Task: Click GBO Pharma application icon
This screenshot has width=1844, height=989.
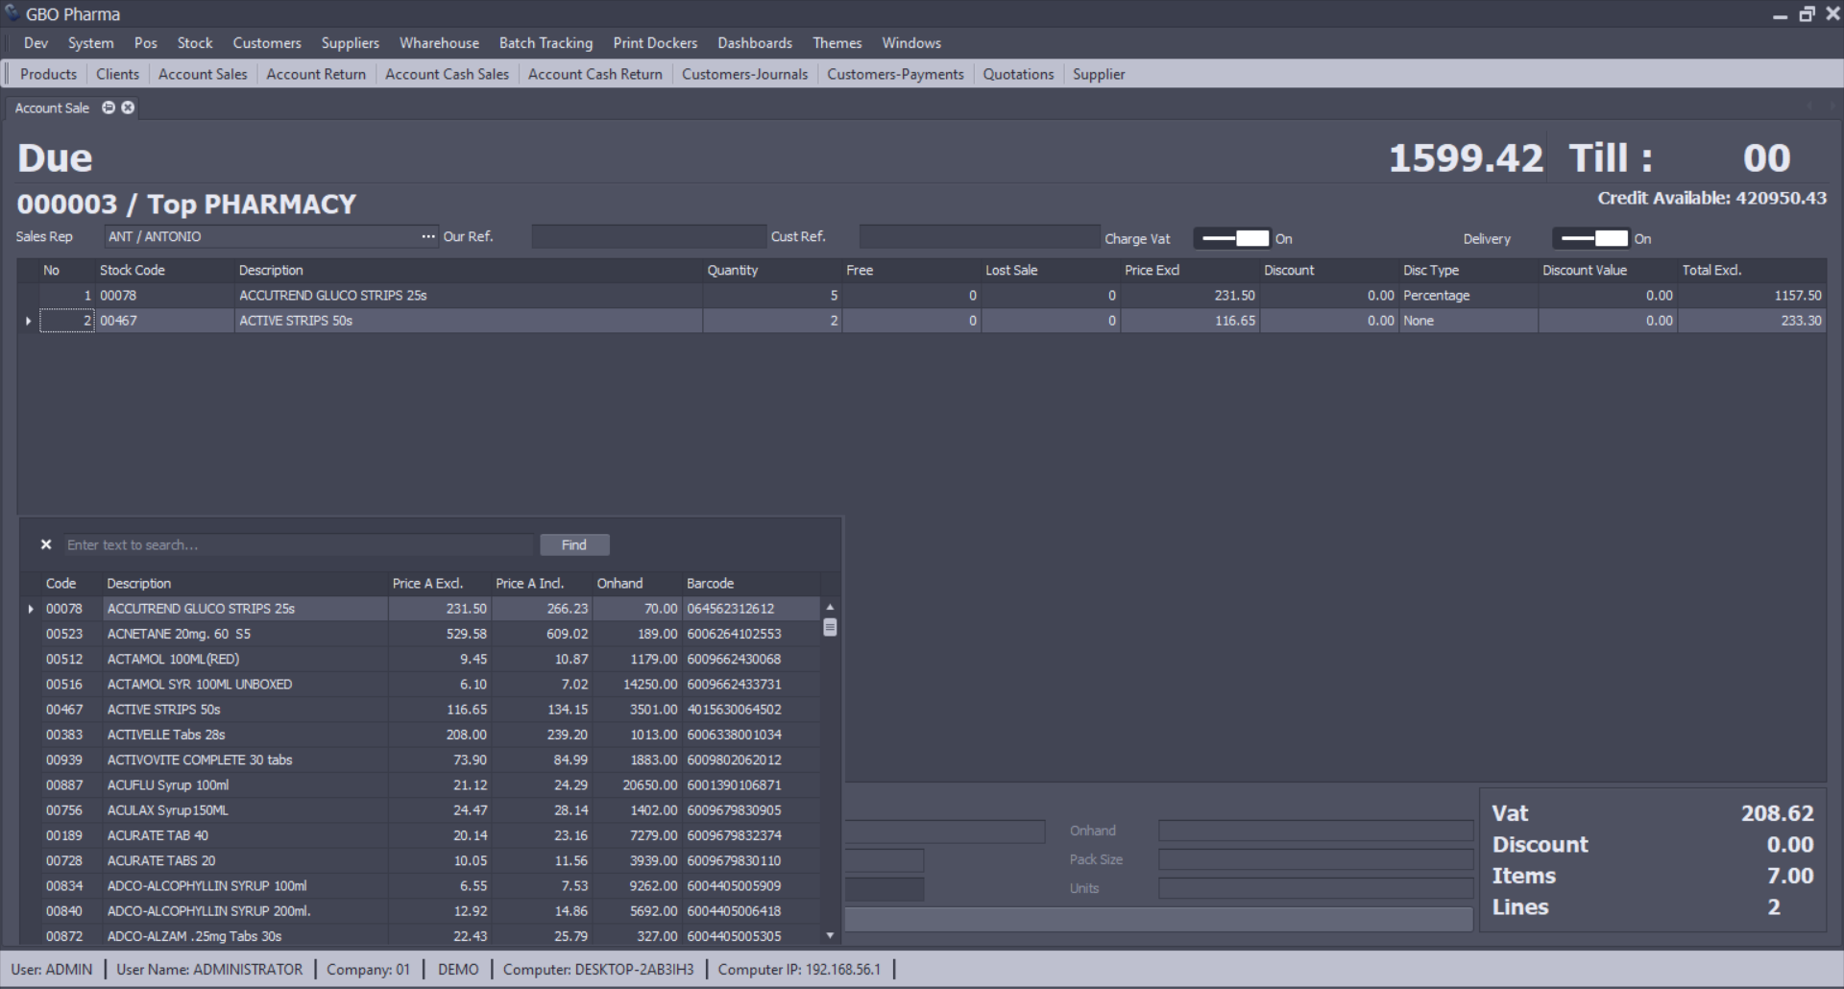Action: pyautogui.click(x=12, y=13)
